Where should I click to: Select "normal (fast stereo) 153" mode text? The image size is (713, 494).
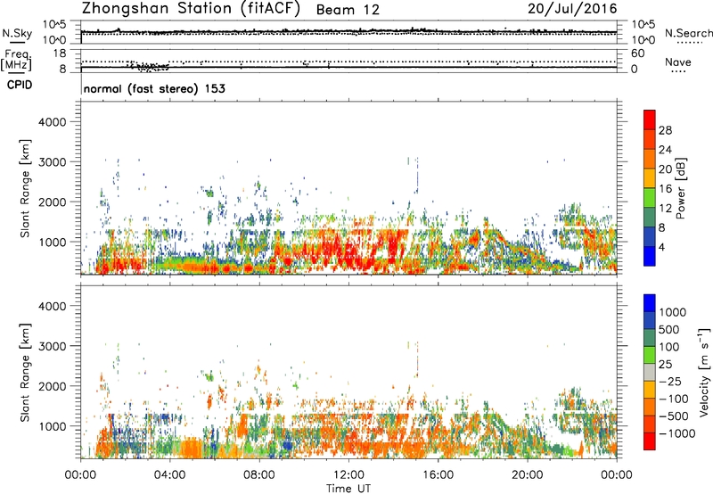tap(154, 88)
